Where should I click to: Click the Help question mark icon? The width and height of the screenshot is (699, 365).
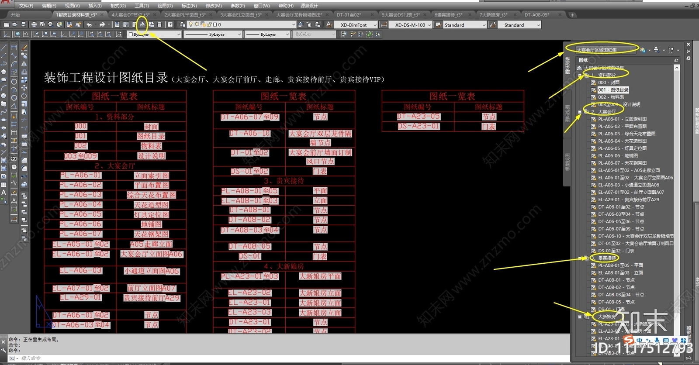pyautogui.click(x=170, y=25)
